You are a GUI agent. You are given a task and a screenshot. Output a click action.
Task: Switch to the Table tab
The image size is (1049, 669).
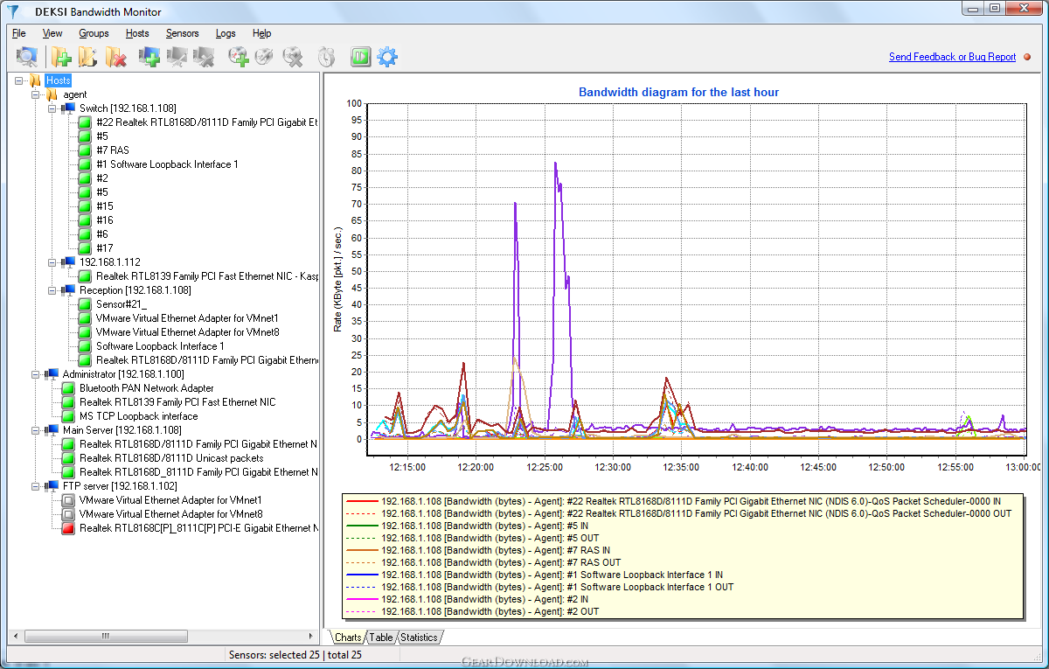pyautogui.click(x=381, y=638)
